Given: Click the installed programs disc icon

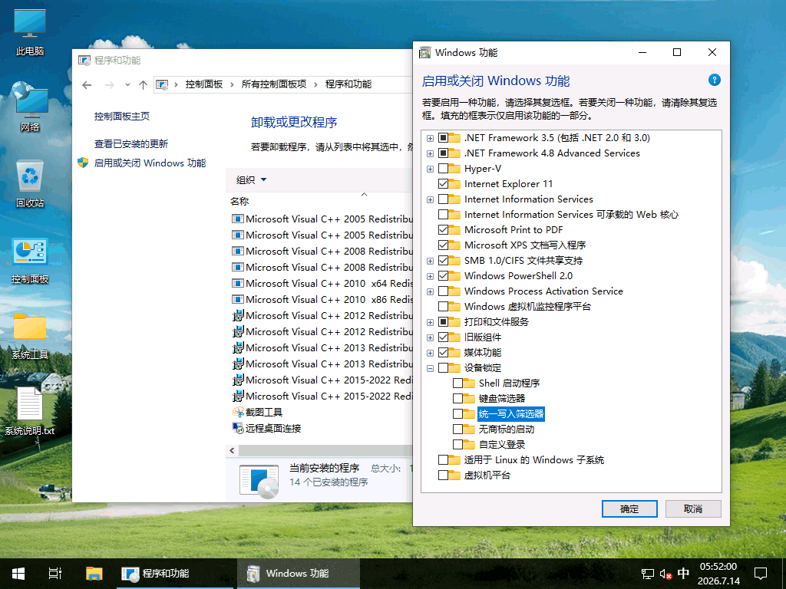Looking at the screenshot, I should [x=259, y=482].
